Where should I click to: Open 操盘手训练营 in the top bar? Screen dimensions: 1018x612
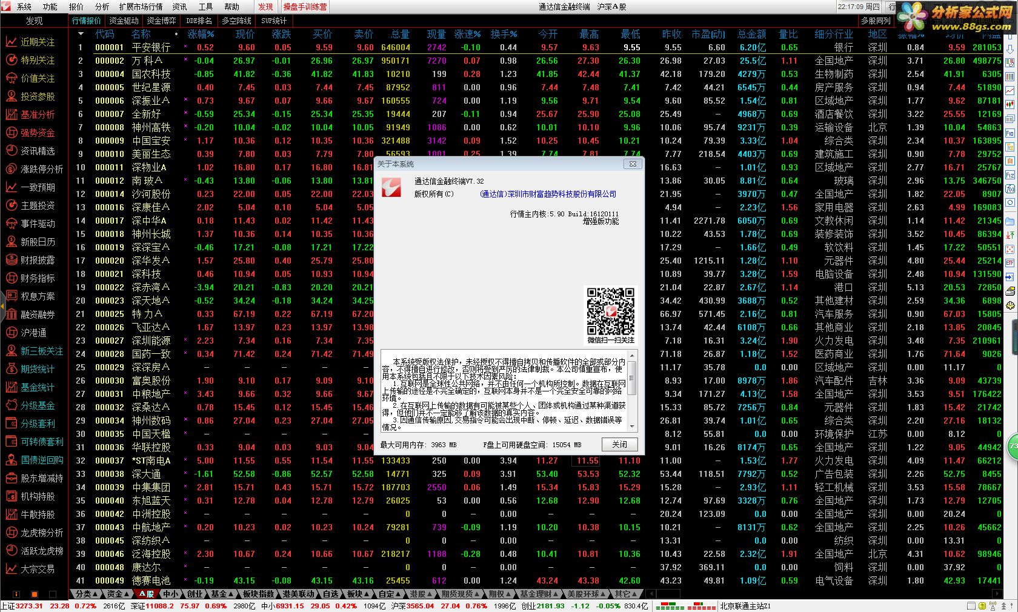pyautogui.click(x=305, y=7)
